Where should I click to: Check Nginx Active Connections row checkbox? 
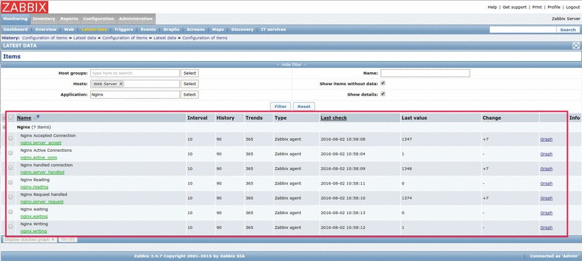click(x=11, y=153)
